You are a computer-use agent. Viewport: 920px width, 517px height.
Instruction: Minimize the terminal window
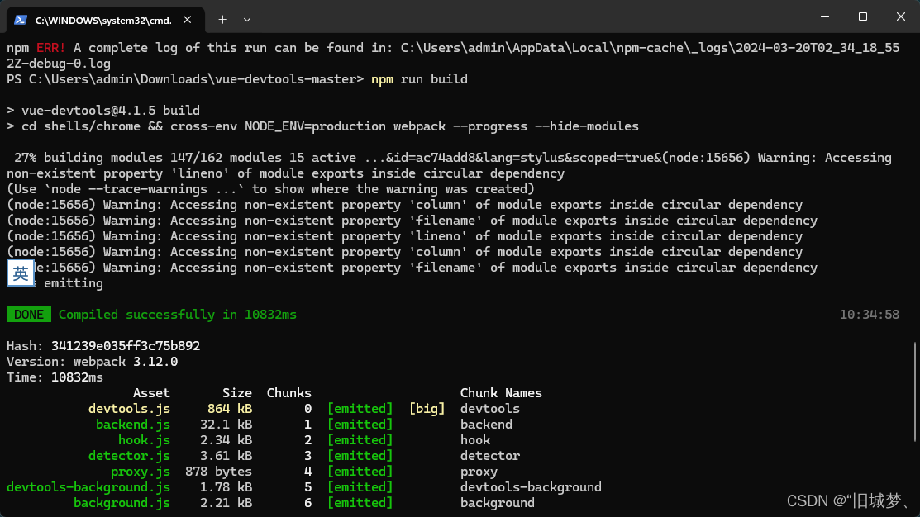(825, 17)
